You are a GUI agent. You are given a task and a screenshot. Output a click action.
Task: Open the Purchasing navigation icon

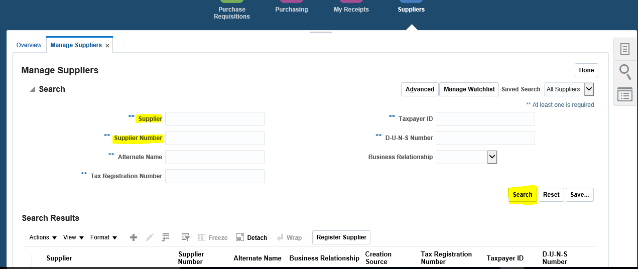(292, 7)
